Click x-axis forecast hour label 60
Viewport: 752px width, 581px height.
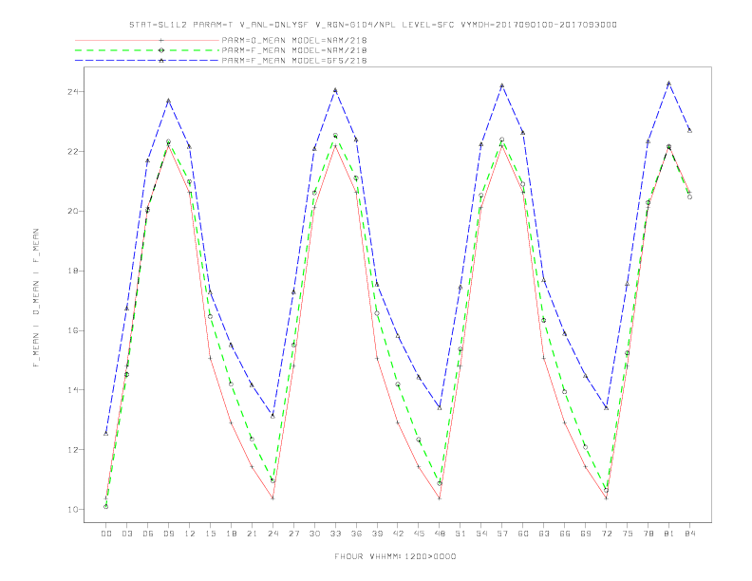click(x=523, y=534)
